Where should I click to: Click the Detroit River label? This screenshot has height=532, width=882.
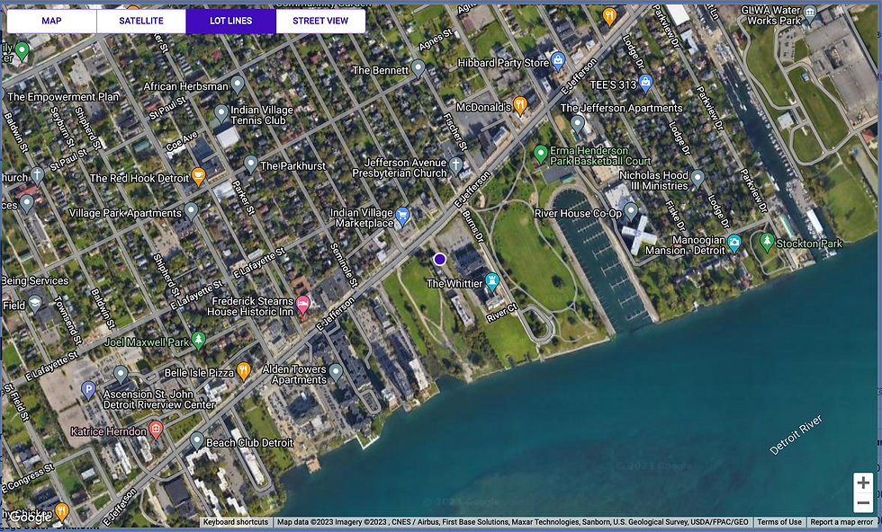(x=796, y=434)
